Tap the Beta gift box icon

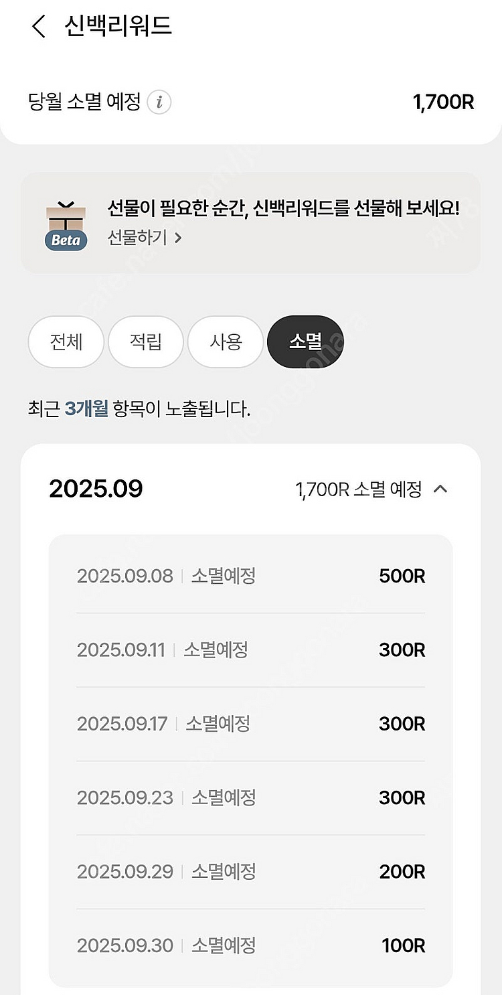point(66,226)
